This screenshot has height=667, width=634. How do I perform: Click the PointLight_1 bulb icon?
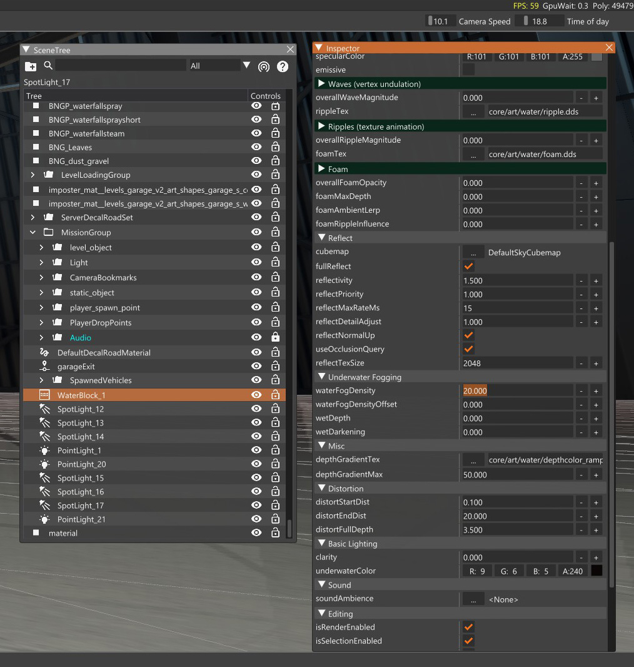point(44,450)
